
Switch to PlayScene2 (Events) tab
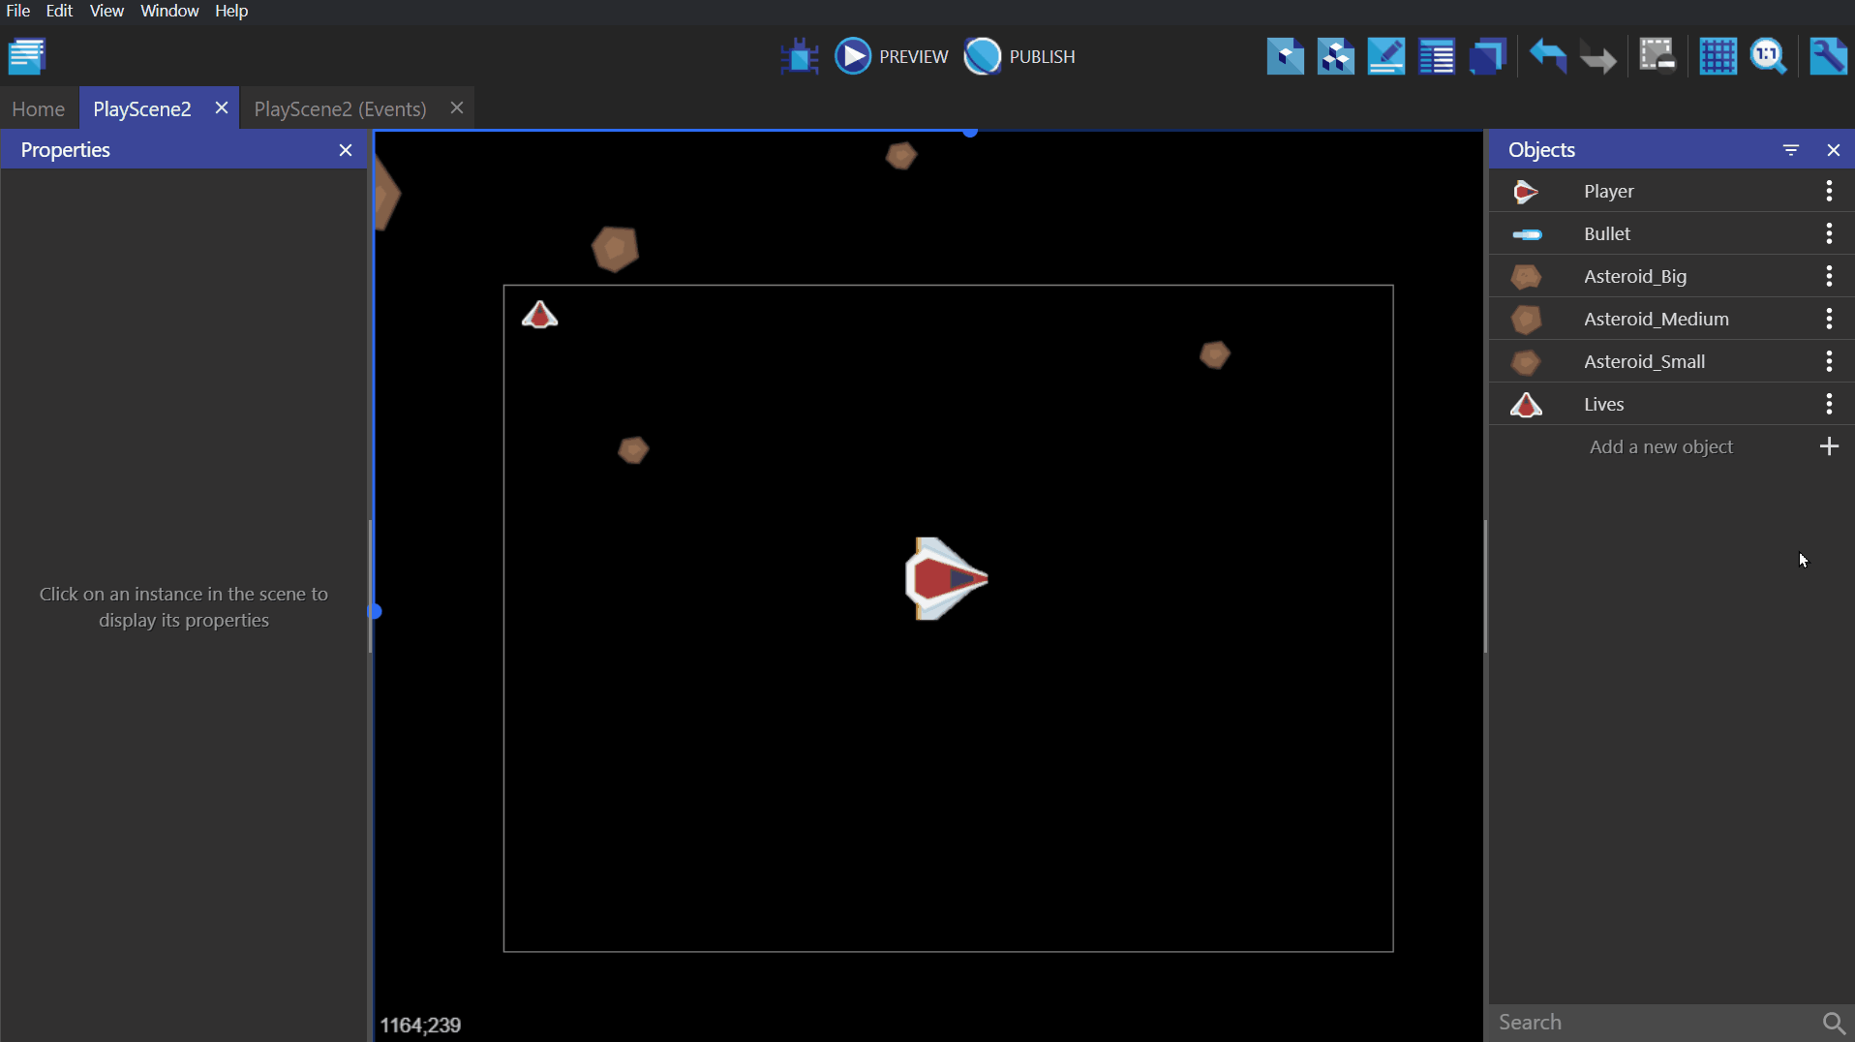click(340, 108)
